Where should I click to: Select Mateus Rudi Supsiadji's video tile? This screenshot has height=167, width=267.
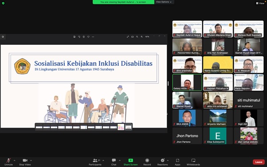249,29
